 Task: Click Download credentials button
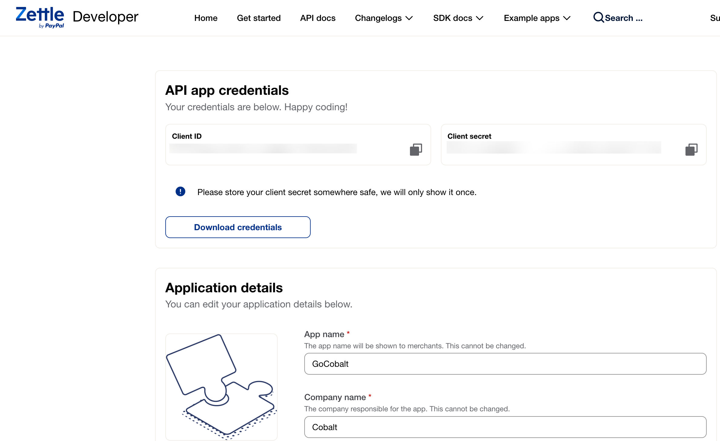238,227
